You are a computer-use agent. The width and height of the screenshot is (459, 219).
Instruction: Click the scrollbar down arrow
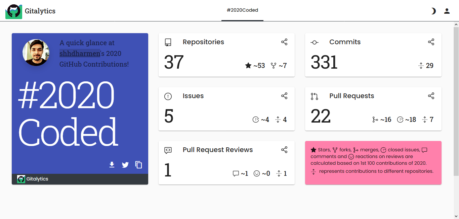(456, 216)
